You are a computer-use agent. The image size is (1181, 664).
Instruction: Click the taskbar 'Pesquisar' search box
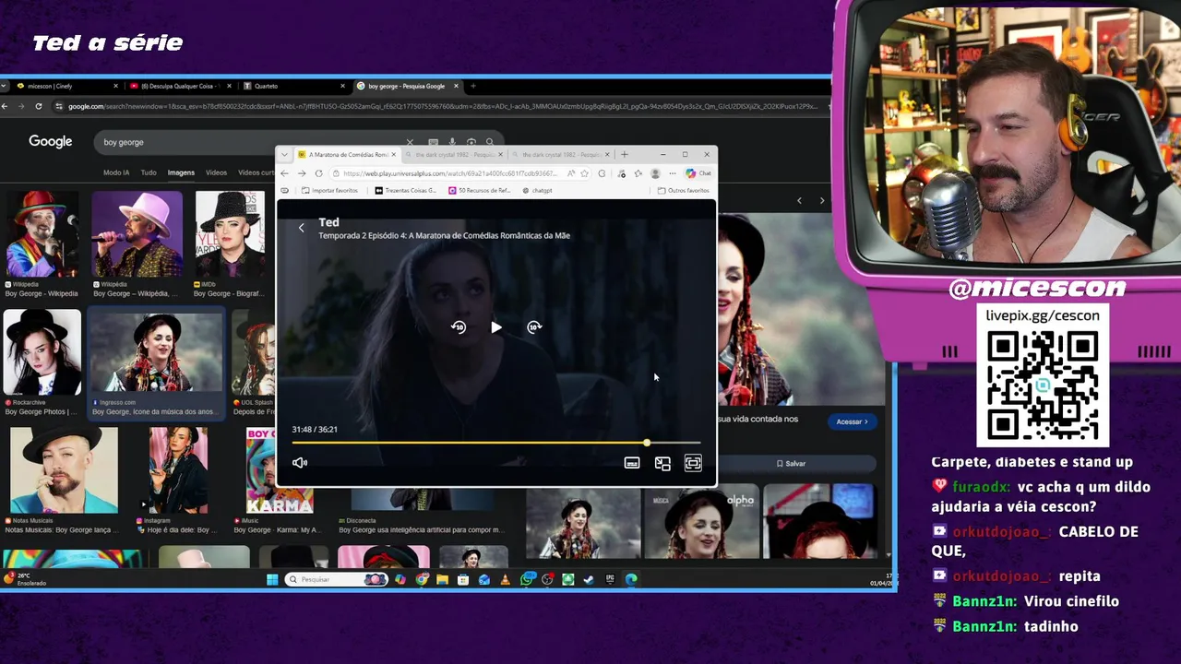336,579
